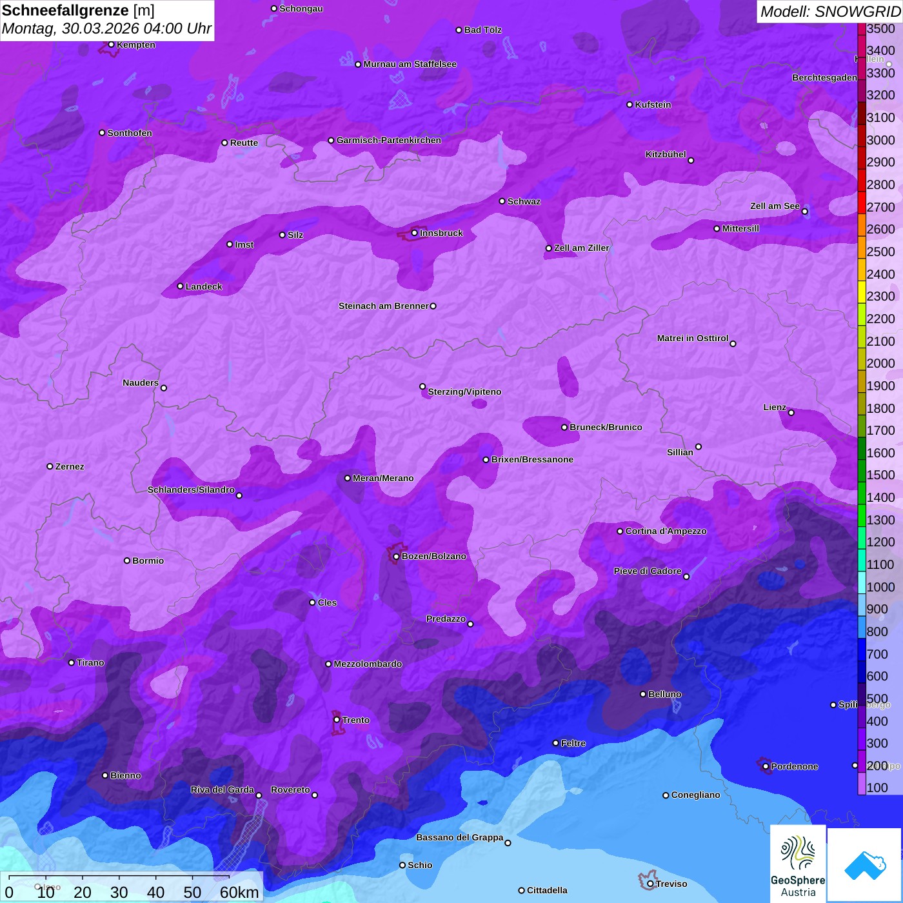This screenshot has width=903, height=903.
Task: Click the Bozen/Bolzano city marker
Action: 396,556
